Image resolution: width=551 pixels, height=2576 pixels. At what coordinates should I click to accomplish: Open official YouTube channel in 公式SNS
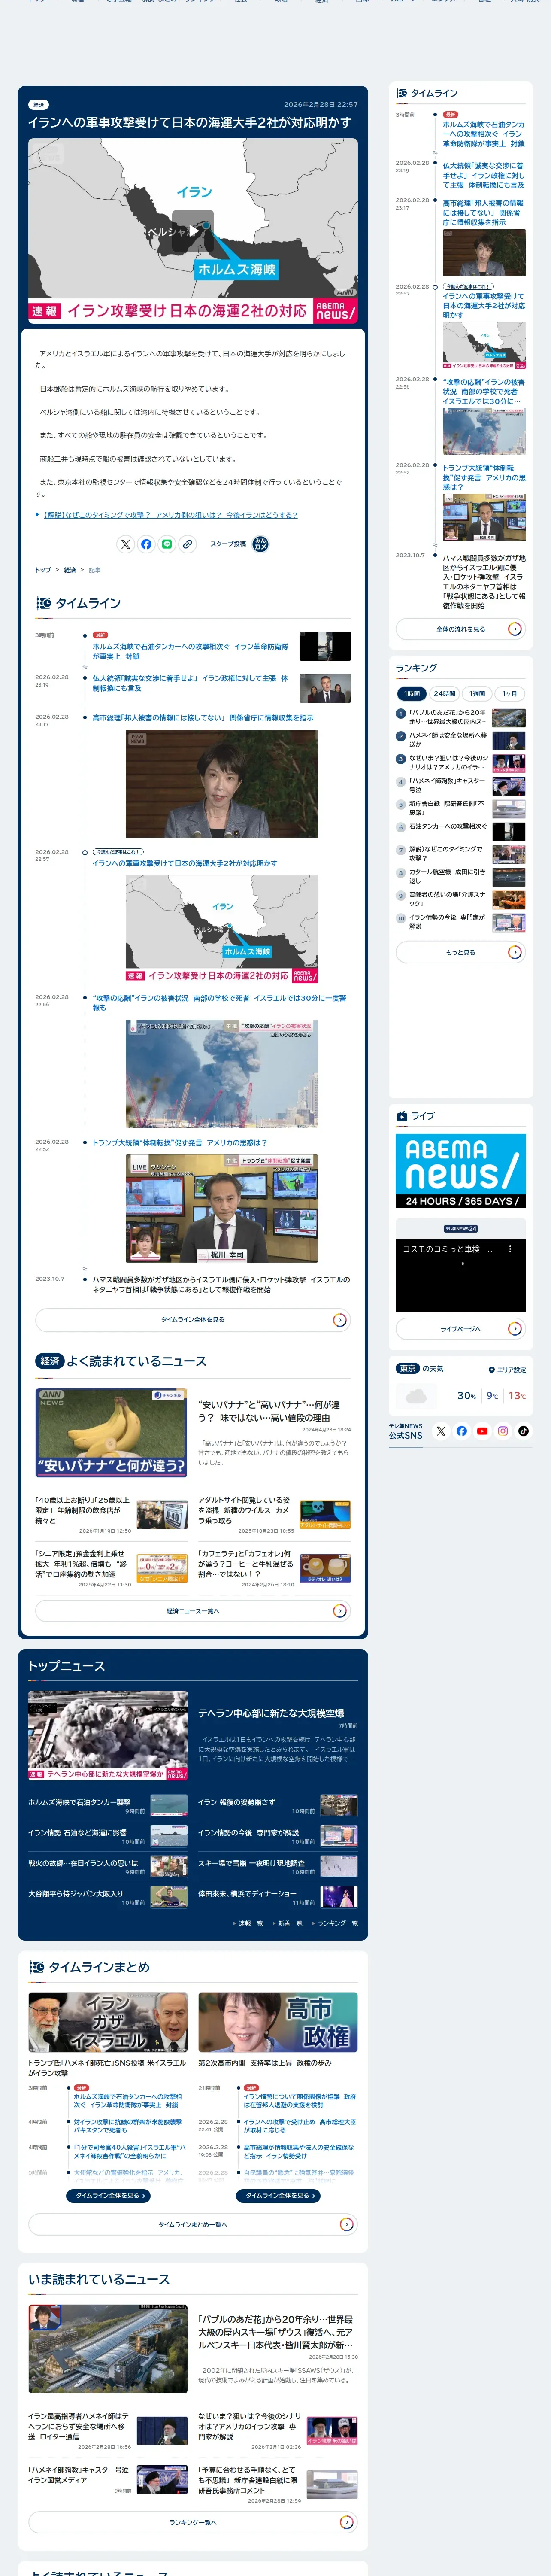[482, 1431]
